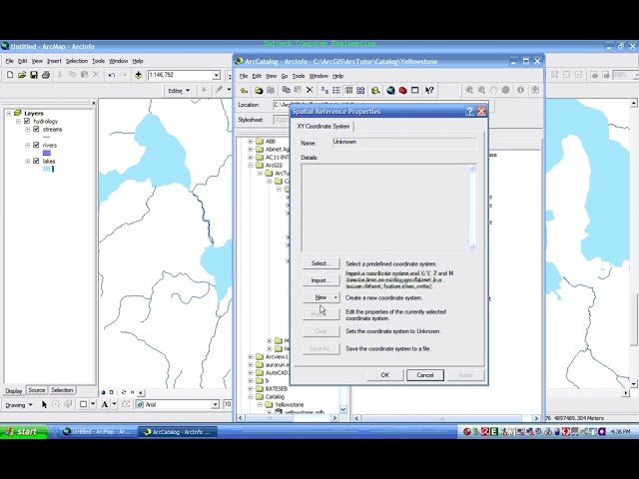The height and width of the screenshot is (479, 639).
Task: Open the map scale dropdown 1:146,792
Action: click(217, 75)
